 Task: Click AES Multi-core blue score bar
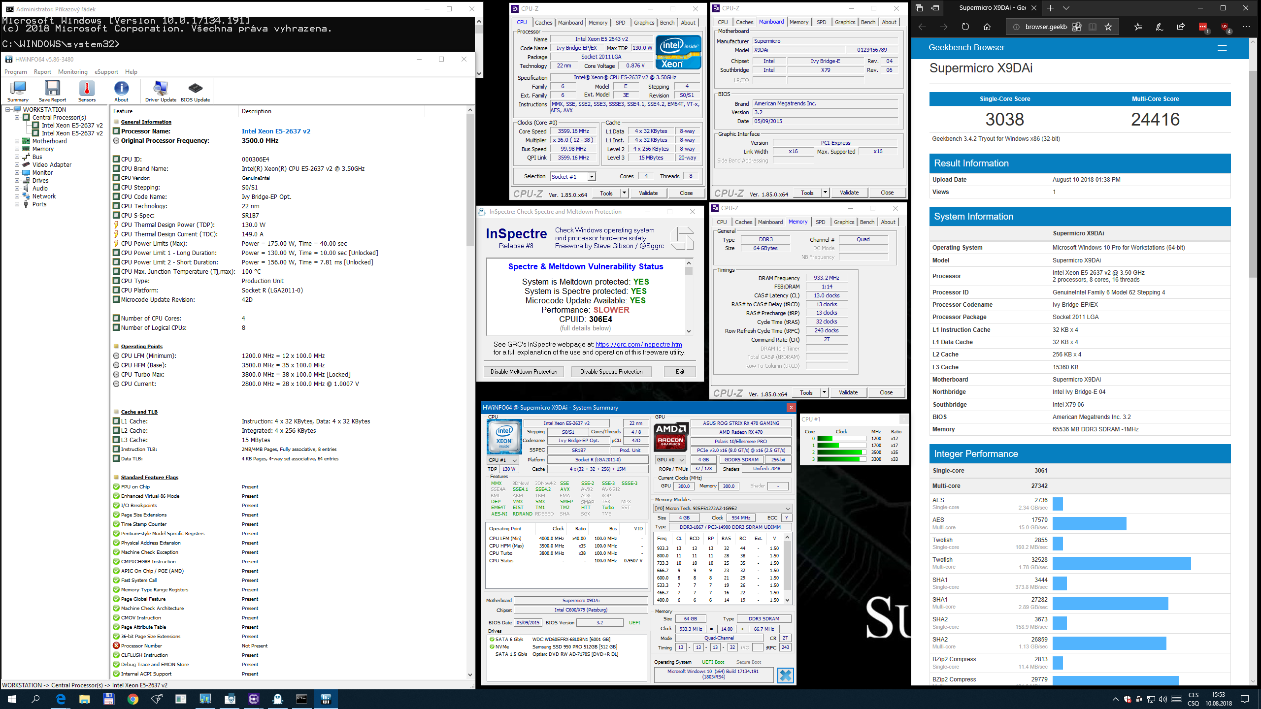click(x=1090, y=523)
